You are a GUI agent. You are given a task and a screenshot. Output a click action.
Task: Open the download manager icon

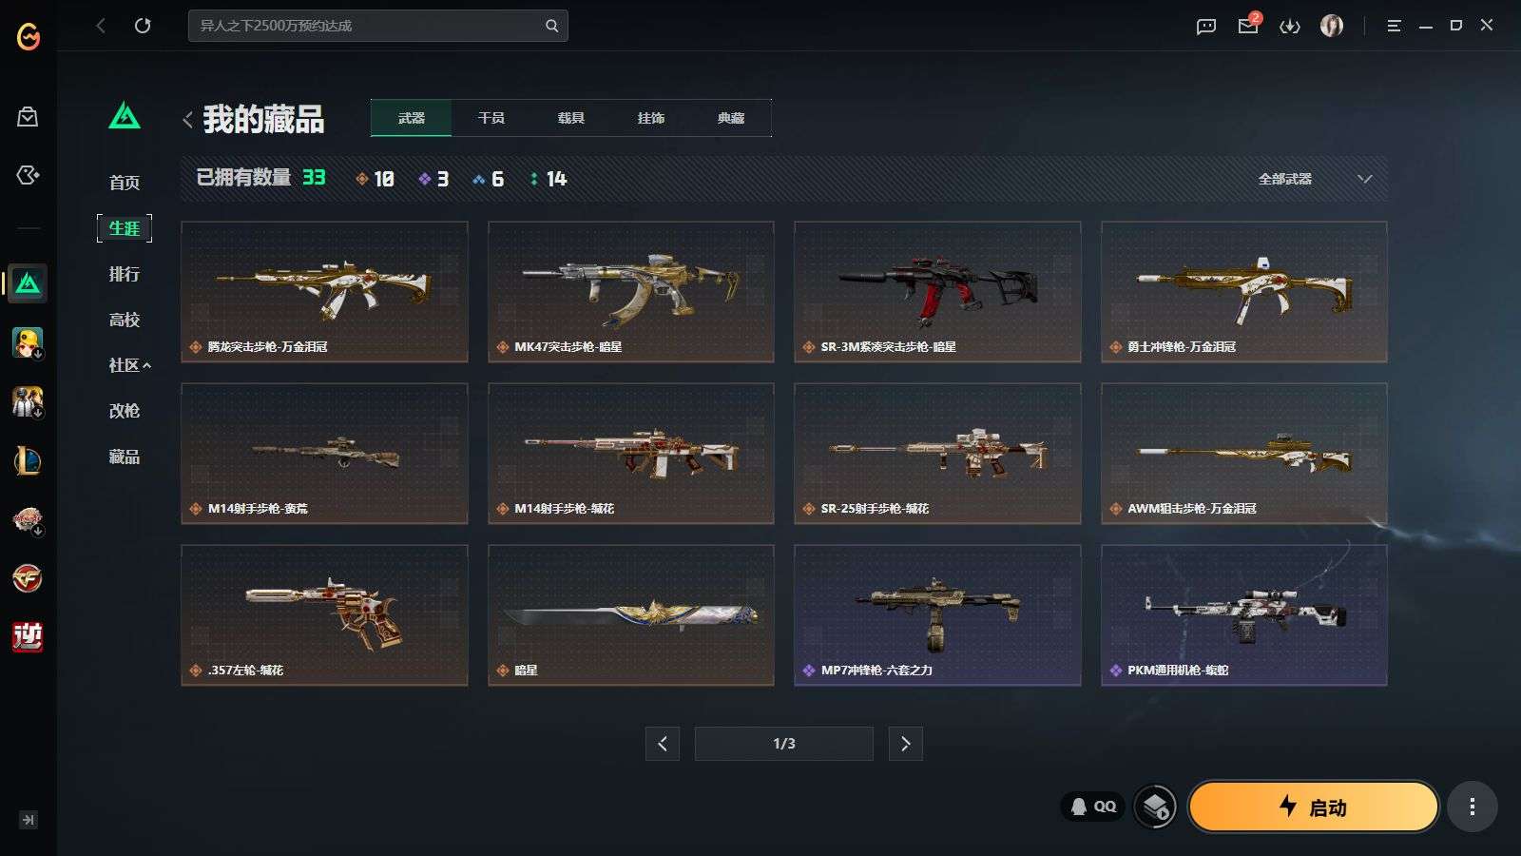(x=1290, y=27)
